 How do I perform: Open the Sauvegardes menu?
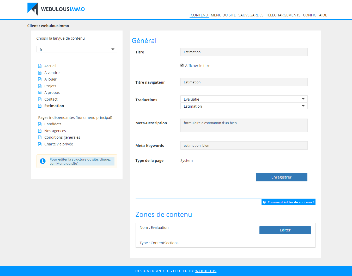coord(251,15)
